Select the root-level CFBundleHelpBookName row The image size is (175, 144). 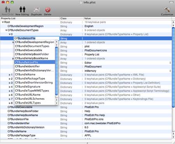pos(86,115)
